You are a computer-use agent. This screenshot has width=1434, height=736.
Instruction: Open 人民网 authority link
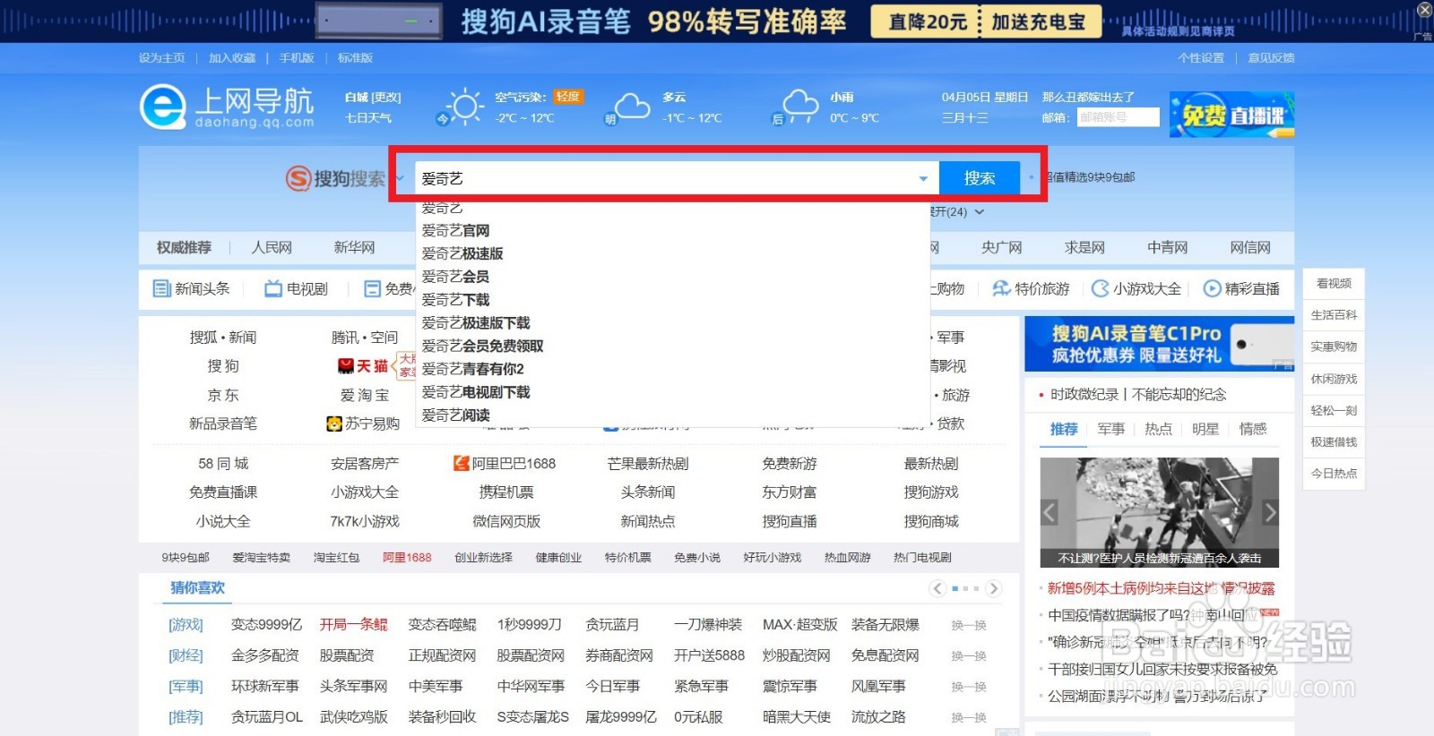click(x=272, y=247)
